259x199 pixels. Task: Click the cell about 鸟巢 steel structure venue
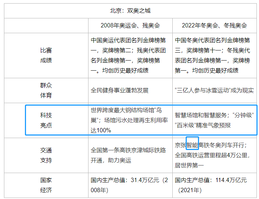(130, 120)
